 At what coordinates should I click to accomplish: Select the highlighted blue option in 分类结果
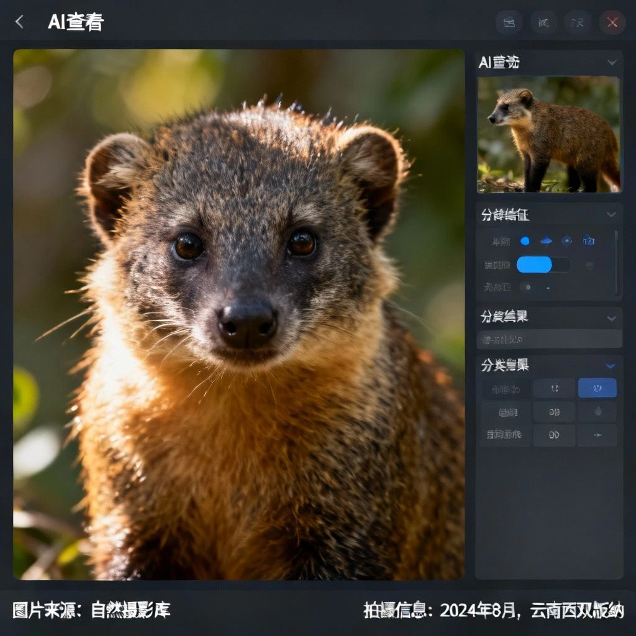[x=597, y=388]
